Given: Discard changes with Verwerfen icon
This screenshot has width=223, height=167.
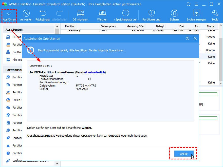Looking at the screenshot, I should pyautogui.click(x=26, y=13).
